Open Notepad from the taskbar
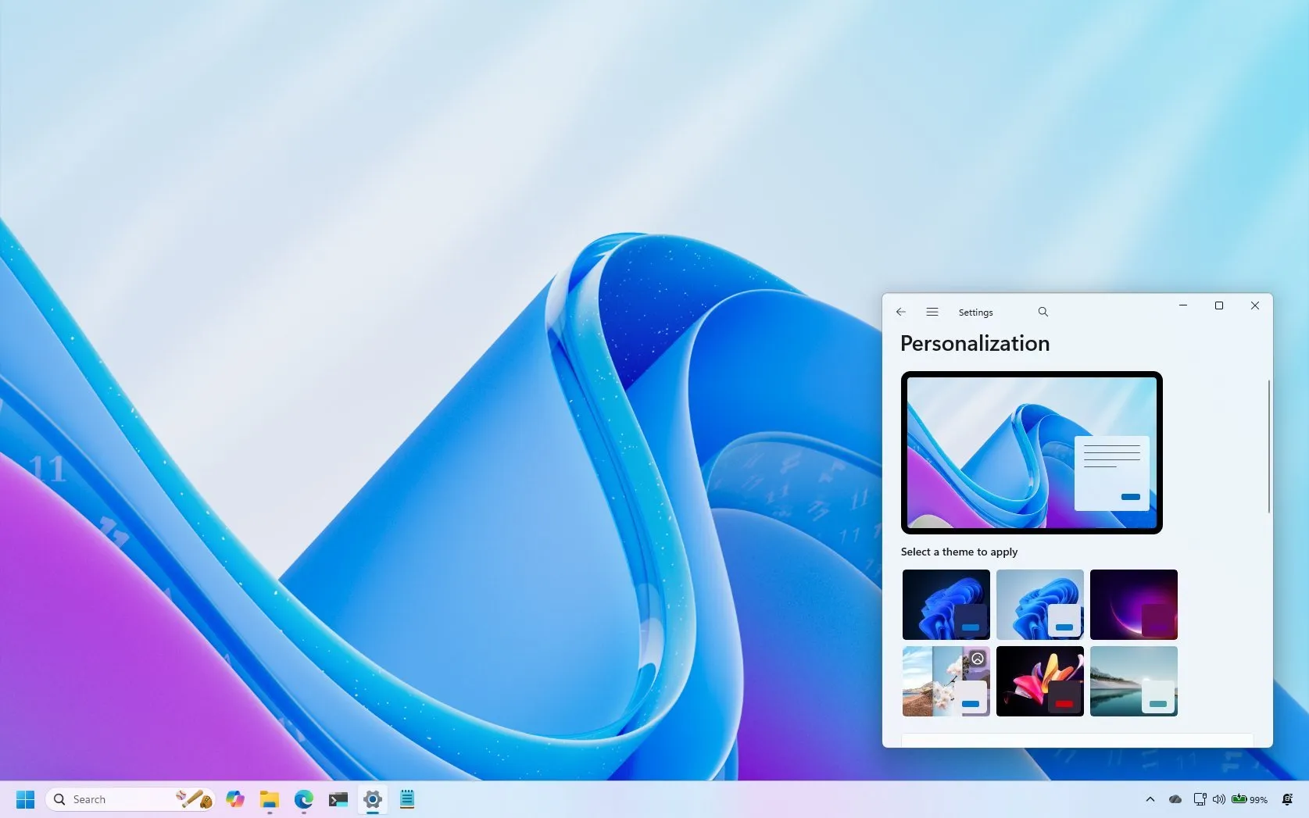 pyautogui.click(x=406, y=799)
